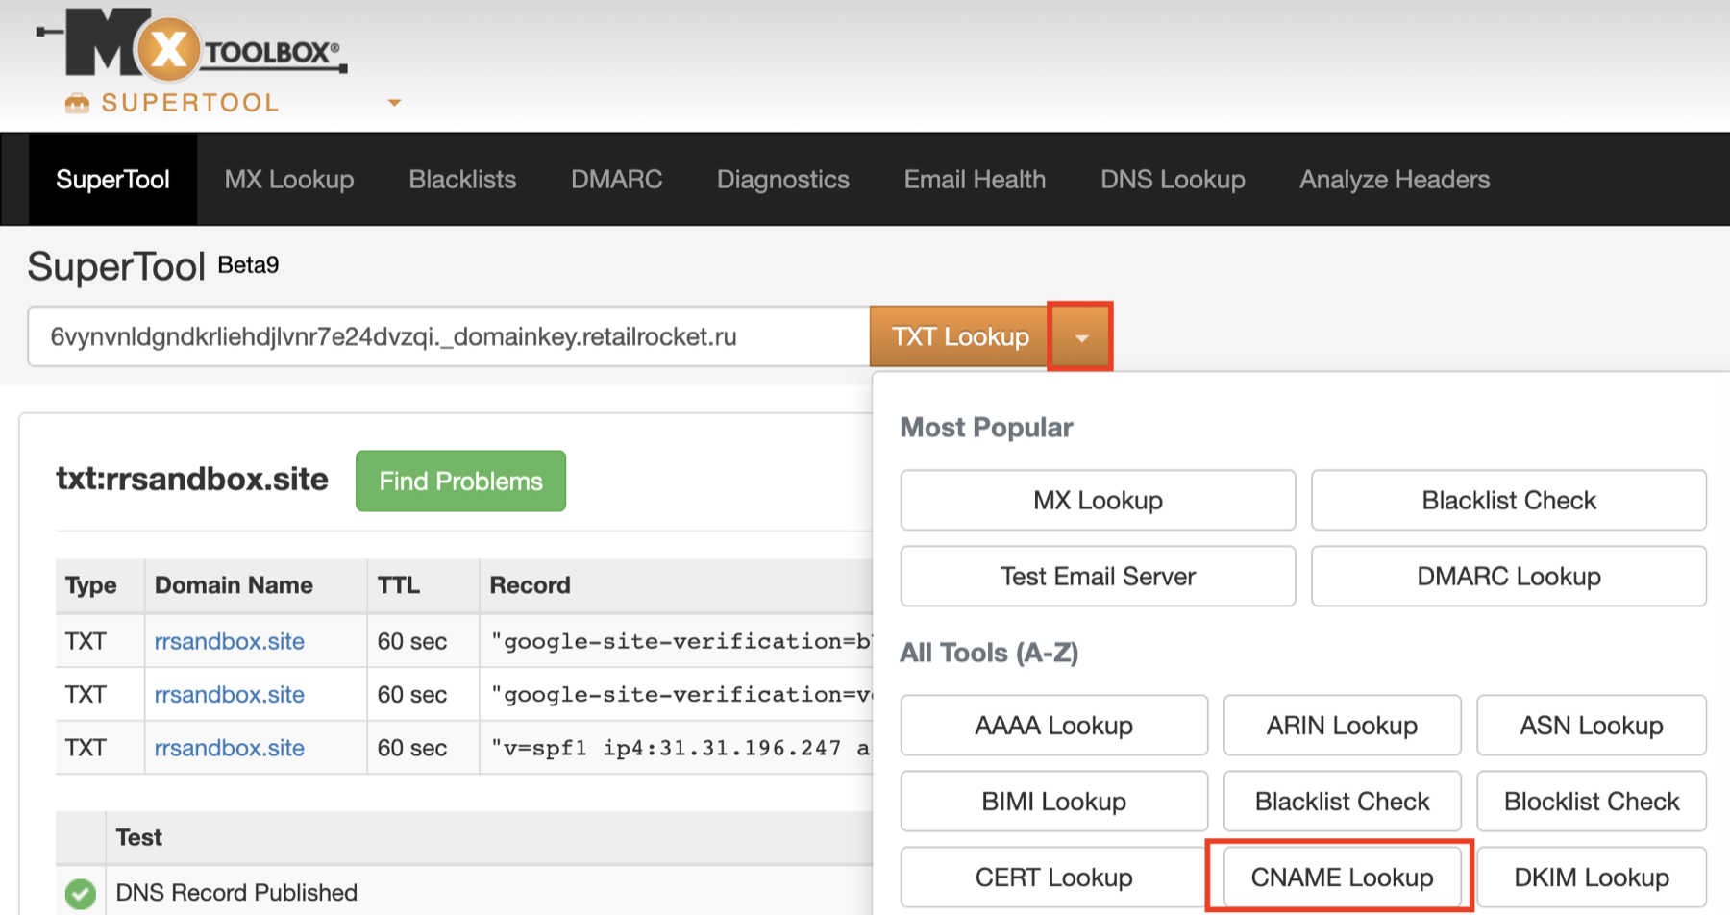Select the DMARC Lookup tool

(x=1509, y=576)
